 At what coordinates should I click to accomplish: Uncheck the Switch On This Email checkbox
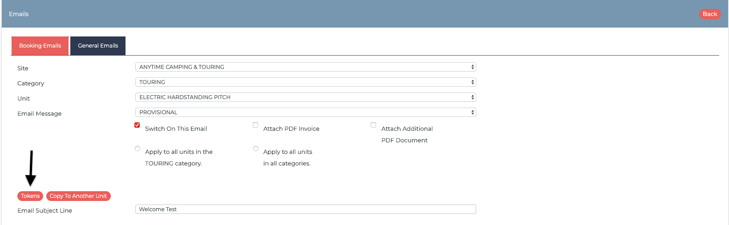[x=137, y=125]
